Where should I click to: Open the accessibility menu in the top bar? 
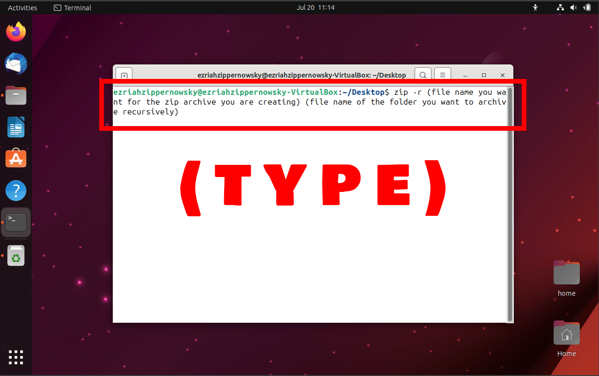coord(535,7)
